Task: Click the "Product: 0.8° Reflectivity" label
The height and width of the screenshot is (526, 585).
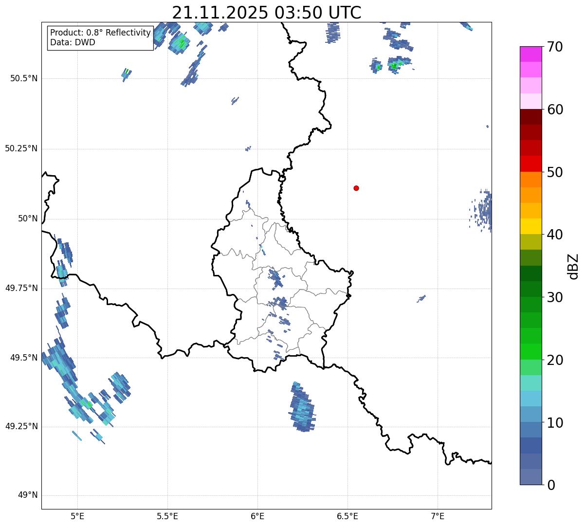Action: 101,33
